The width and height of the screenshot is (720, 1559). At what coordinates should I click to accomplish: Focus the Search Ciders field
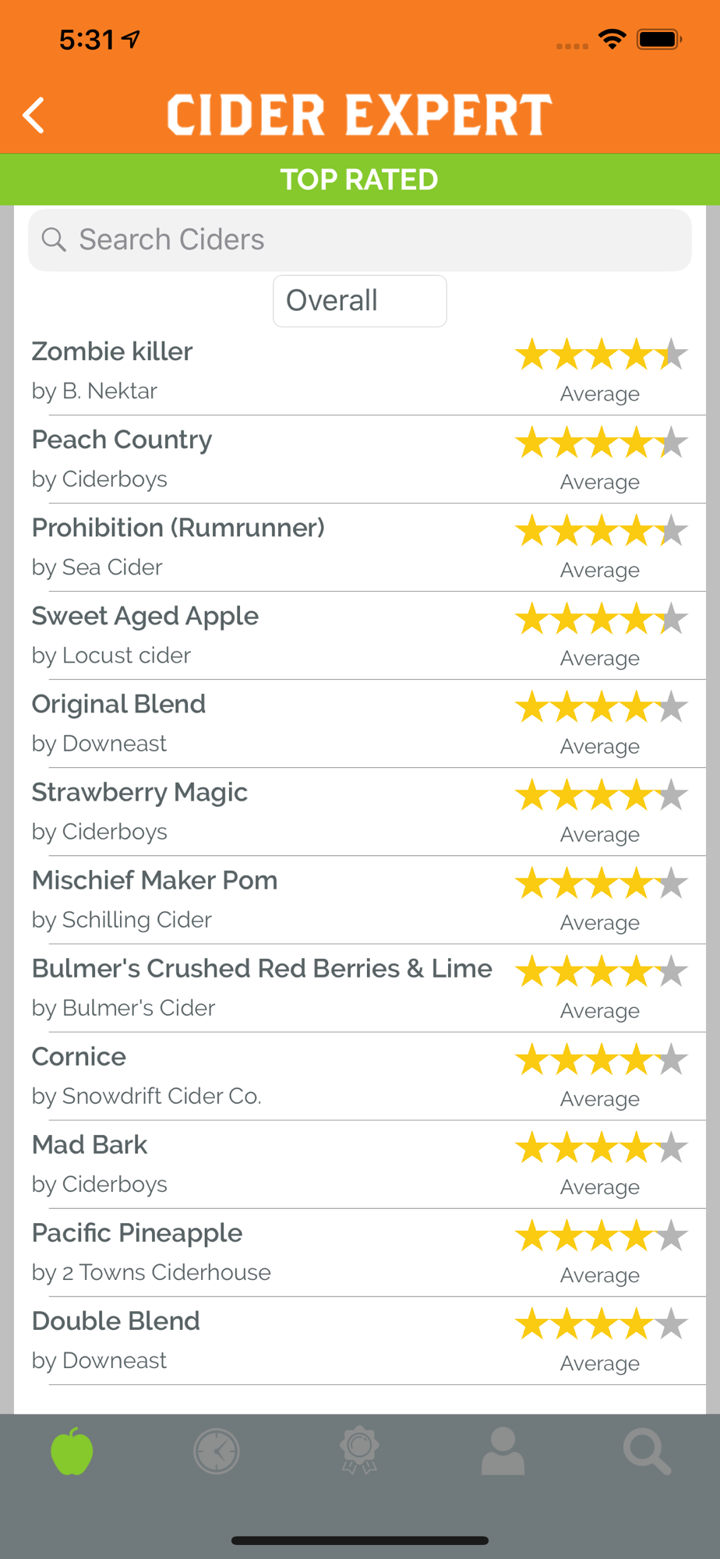(360, 240)
